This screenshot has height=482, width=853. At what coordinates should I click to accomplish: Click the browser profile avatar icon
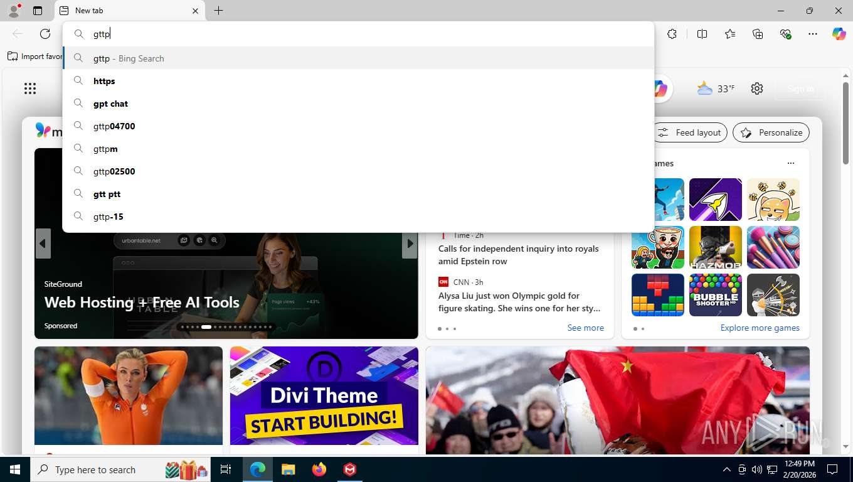click(x=14, y=10)
